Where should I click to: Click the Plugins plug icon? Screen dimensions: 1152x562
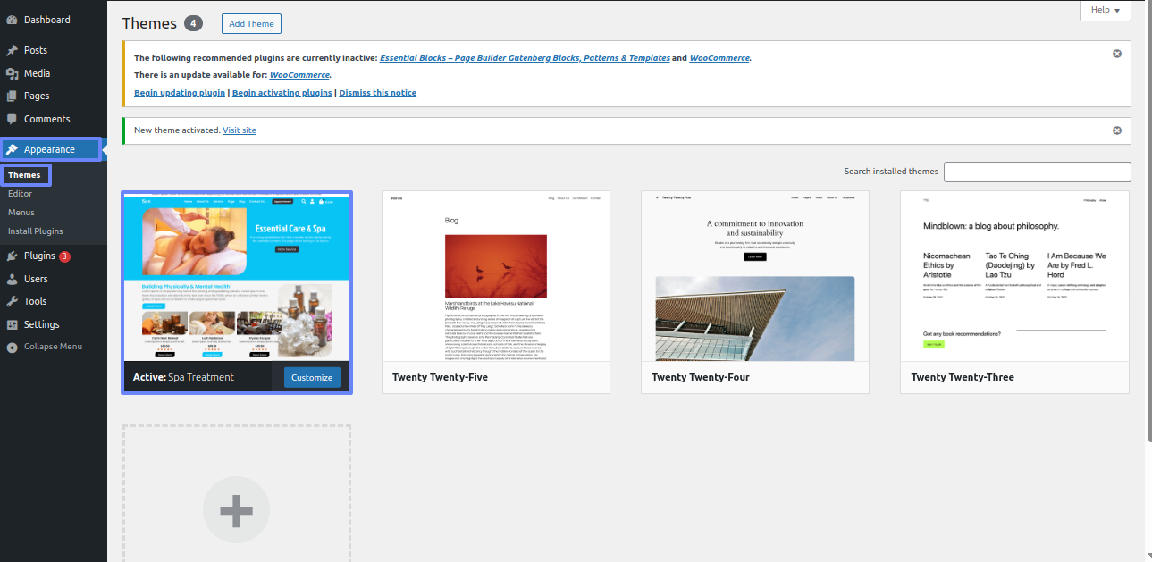(x=12, y=256)
